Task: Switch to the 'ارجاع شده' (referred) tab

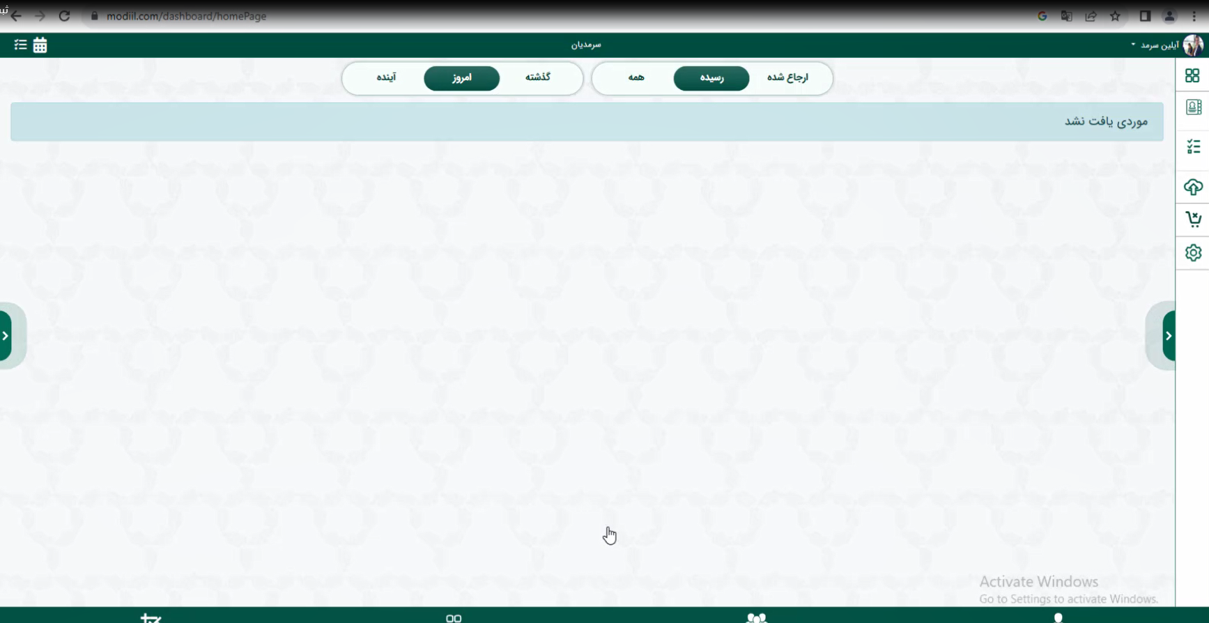Action: pos(787,78)
